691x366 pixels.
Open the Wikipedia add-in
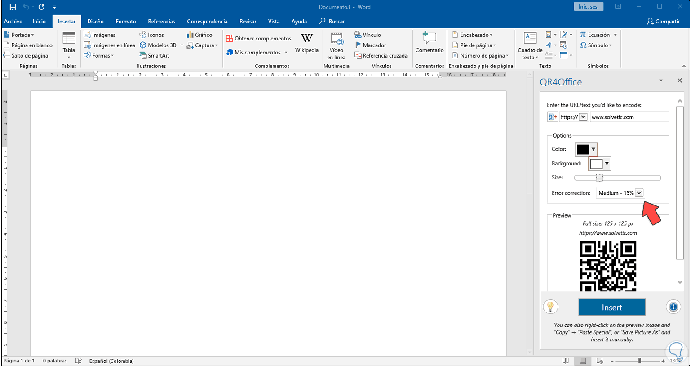pos(307,43)
